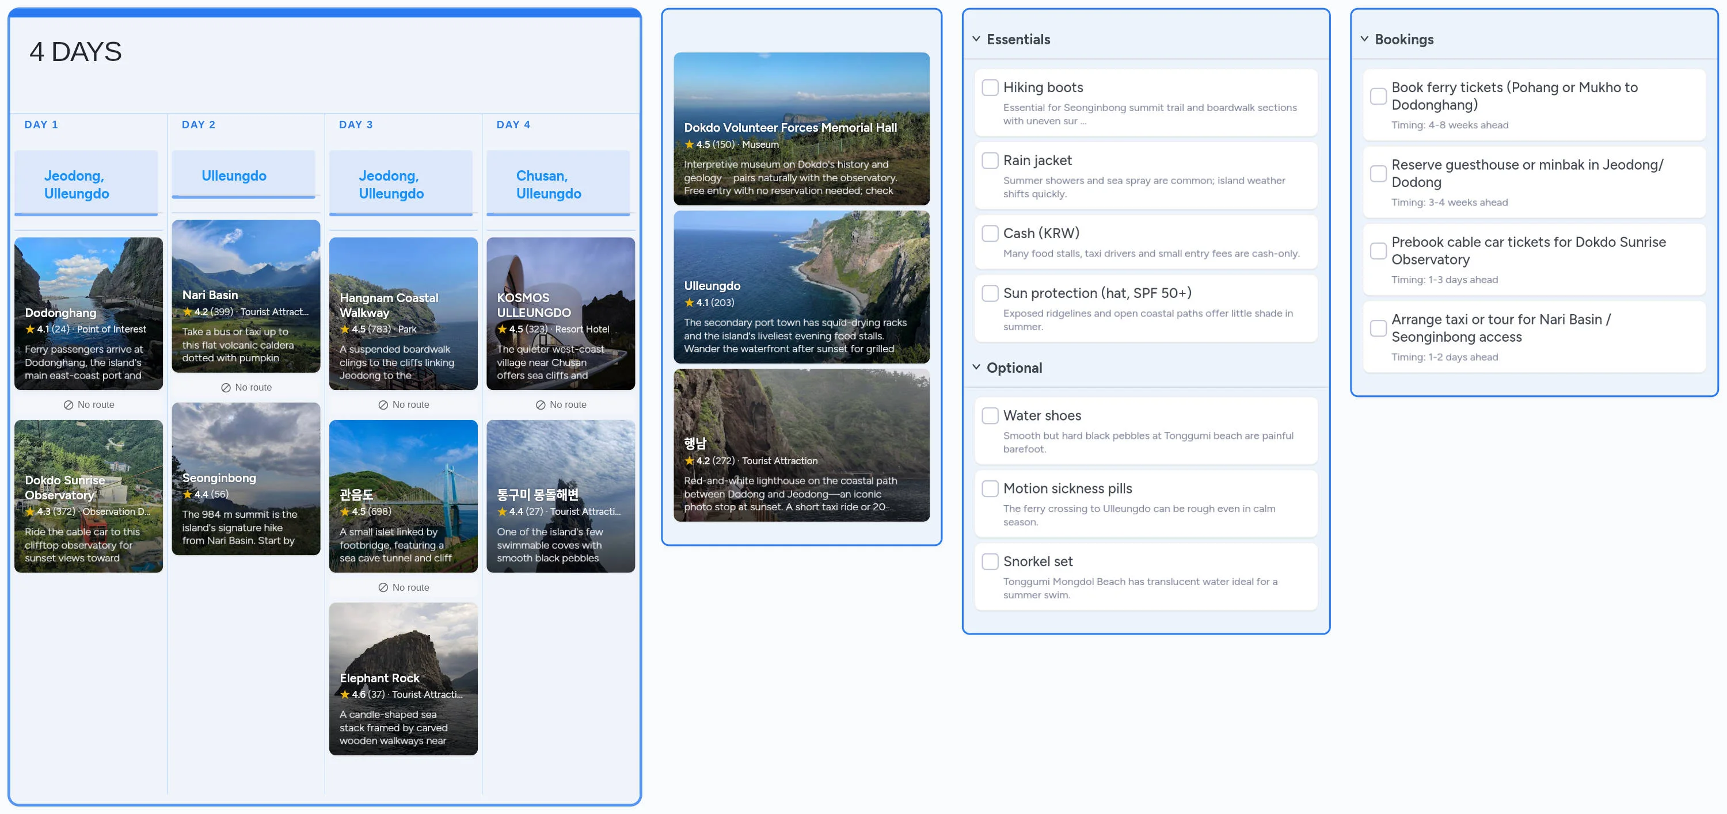Open the 통구미 몽돌해변 place card
The image size is (1727, 814).
pos(561,497)
